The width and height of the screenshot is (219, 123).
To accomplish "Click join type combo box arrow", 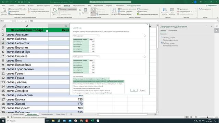I will tap(108, 79).
